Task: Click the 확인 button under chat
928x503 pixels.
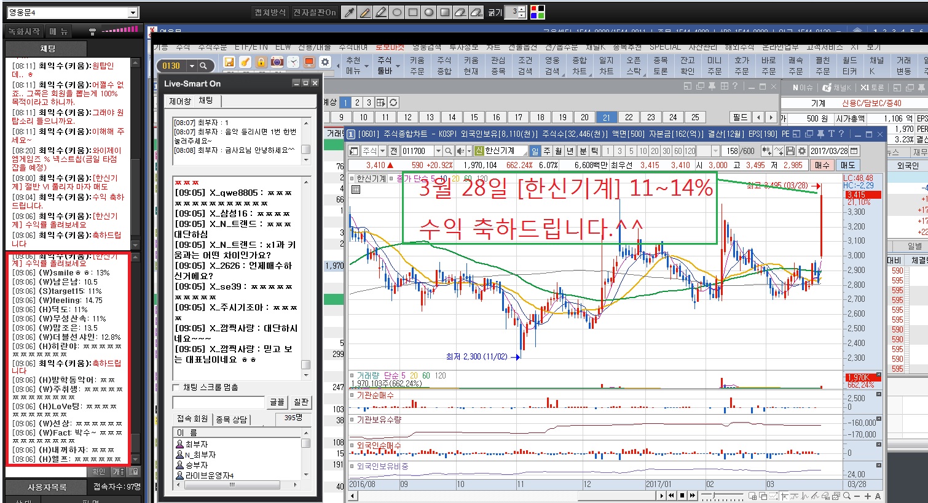Action: (x=98, y=472)
